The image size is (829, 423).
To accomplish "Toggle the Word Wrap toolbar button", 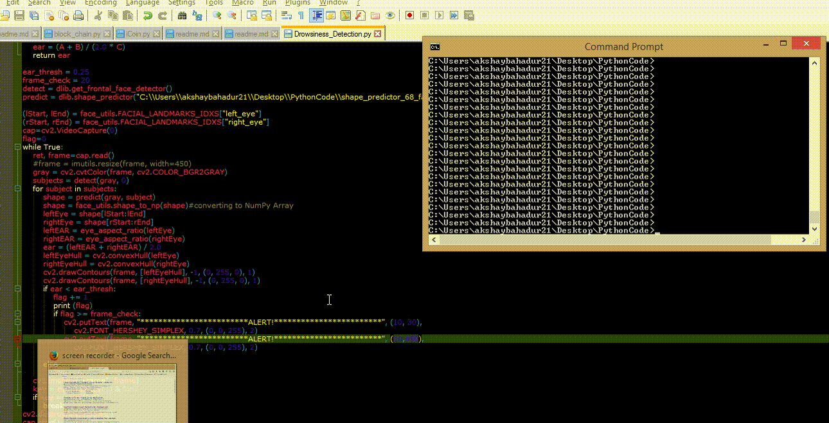I will click(x=286, y=15).
